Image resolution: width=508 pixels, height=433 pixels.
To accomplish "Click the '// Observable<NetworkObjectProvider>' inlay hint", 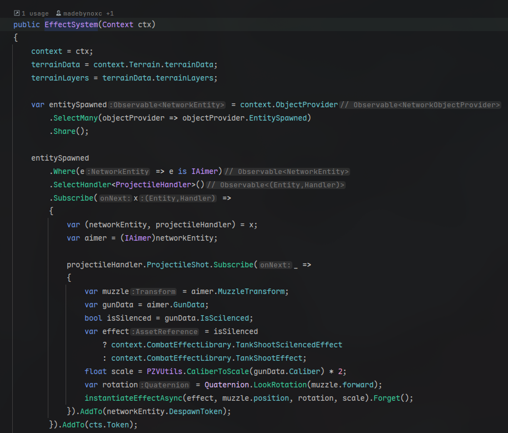I will 420,105.
